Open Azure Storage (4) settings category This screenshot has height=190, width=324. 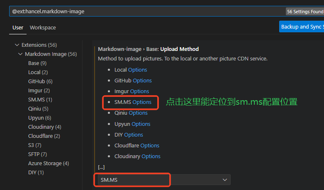tap(49, 163)
